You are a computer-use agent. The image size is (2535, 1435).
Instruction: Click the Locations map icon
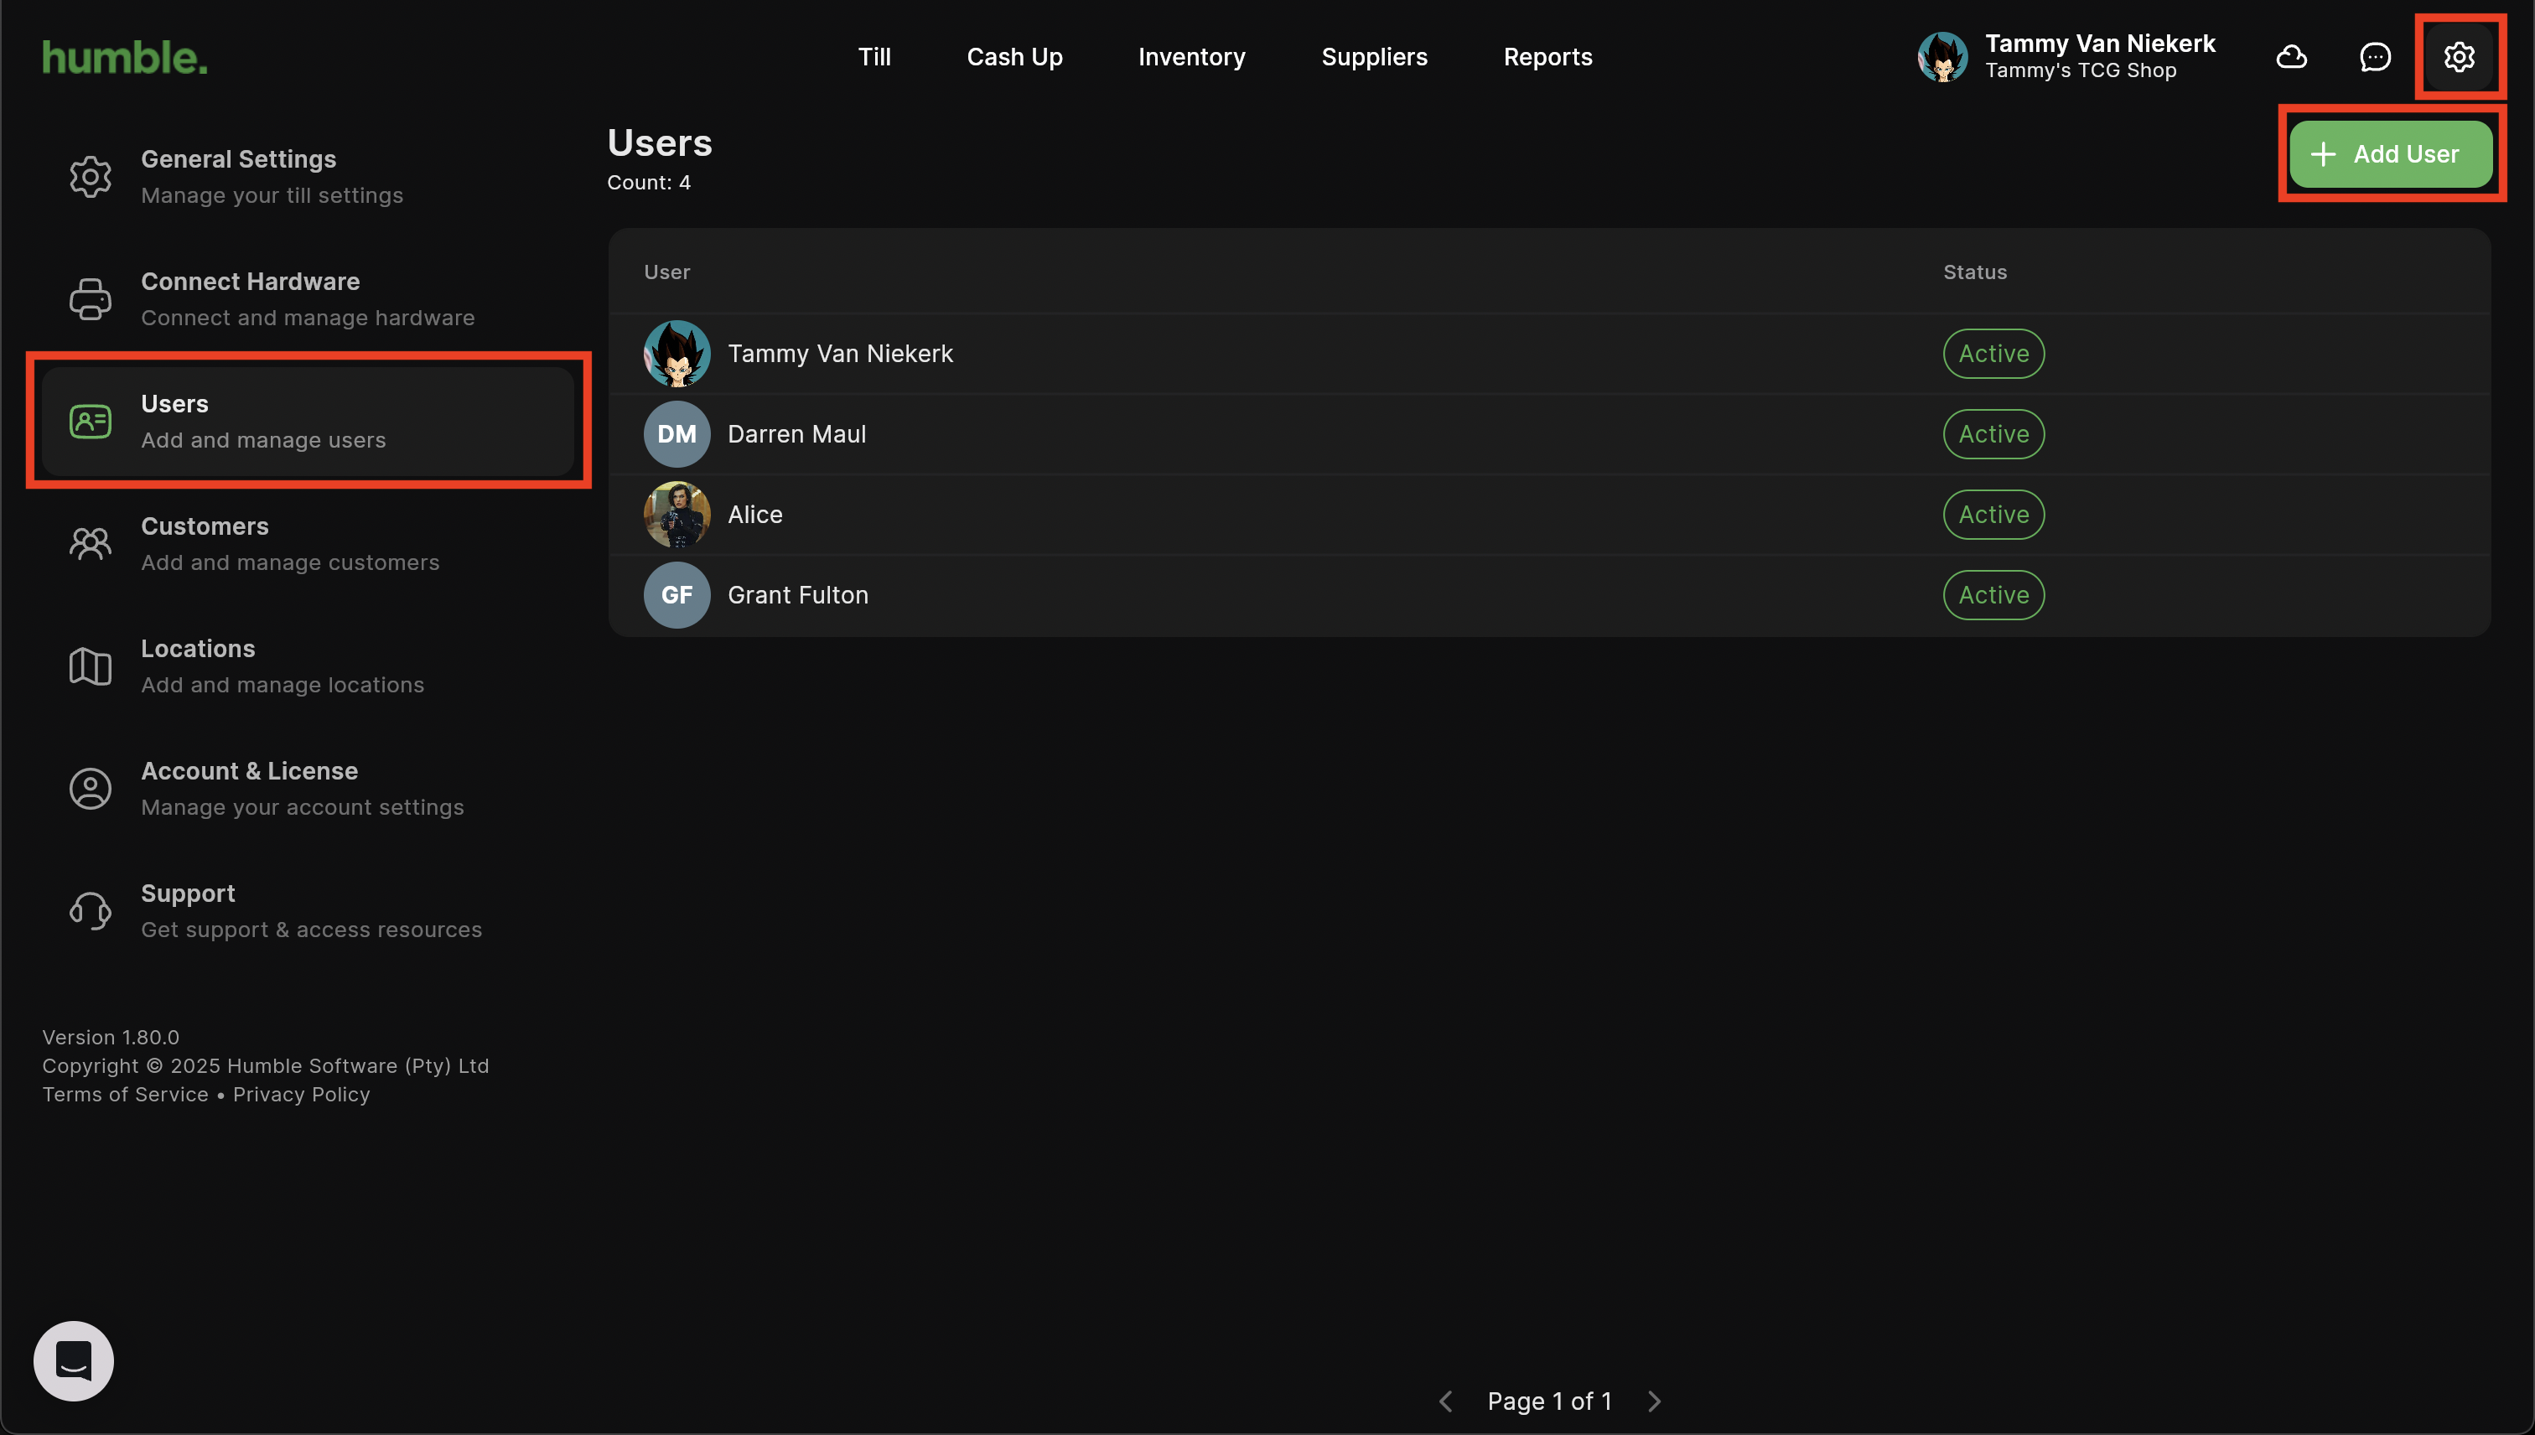90,666
